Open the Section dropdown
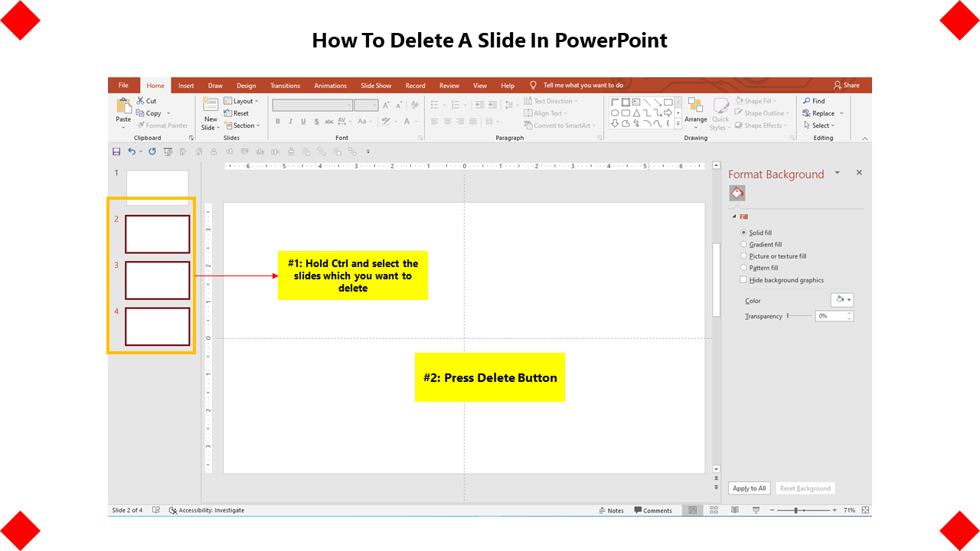This screenshot has height=551, width=980. 242,126
